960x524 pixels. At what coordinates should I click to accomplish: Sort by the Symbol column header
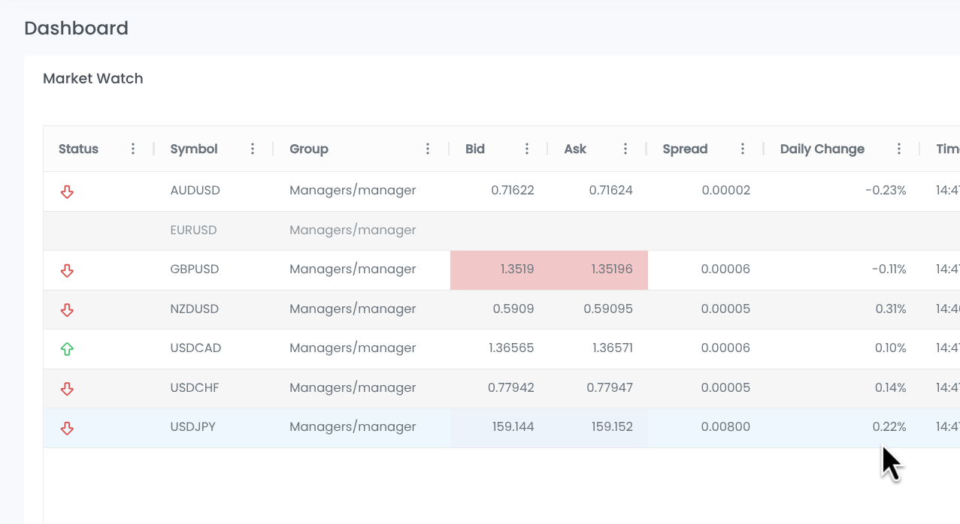pyautogui.click(x=194, y=149)
